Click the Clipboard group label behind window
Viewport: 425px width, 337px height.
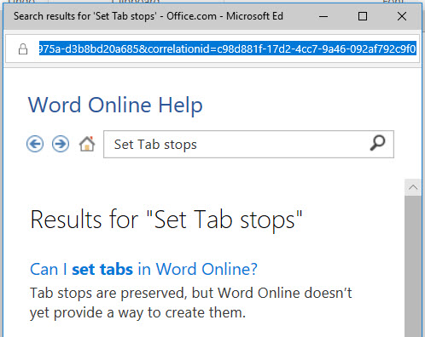tap(136, 2)
